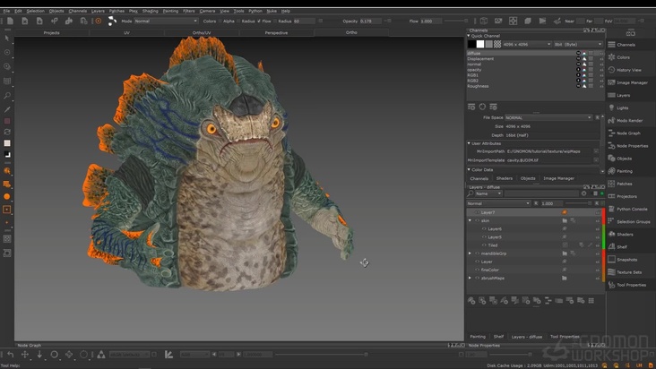Click the orange paint target icon in the toolbar
Image resolution: width=656 pixels, height=369 pixels.
[99, 21]
